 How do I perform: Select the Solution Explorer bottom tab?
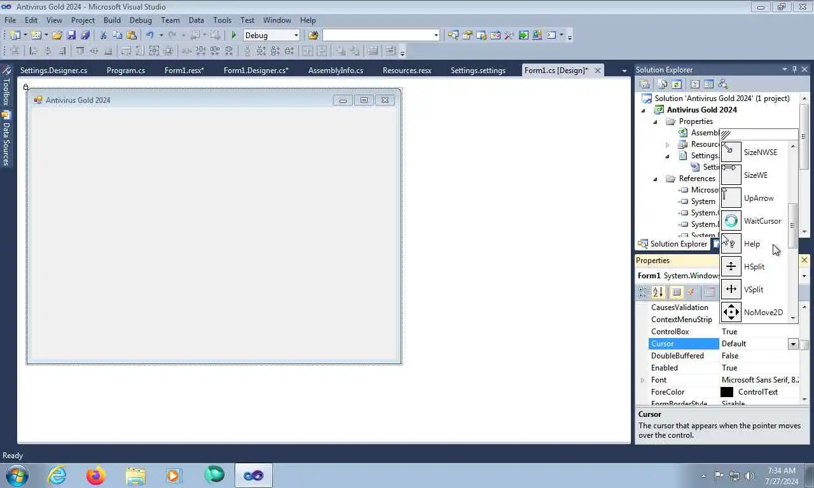[x=673, y=244]
